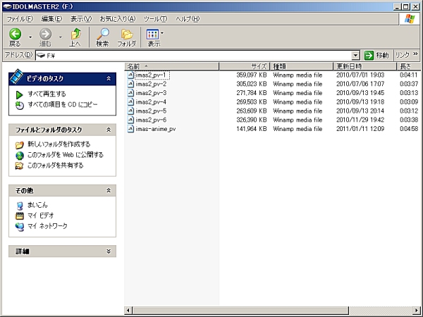This screenshot has width=423, height=317.
Task: Click file icon of imas2_pv-6
Action: [x=130, y=120]
